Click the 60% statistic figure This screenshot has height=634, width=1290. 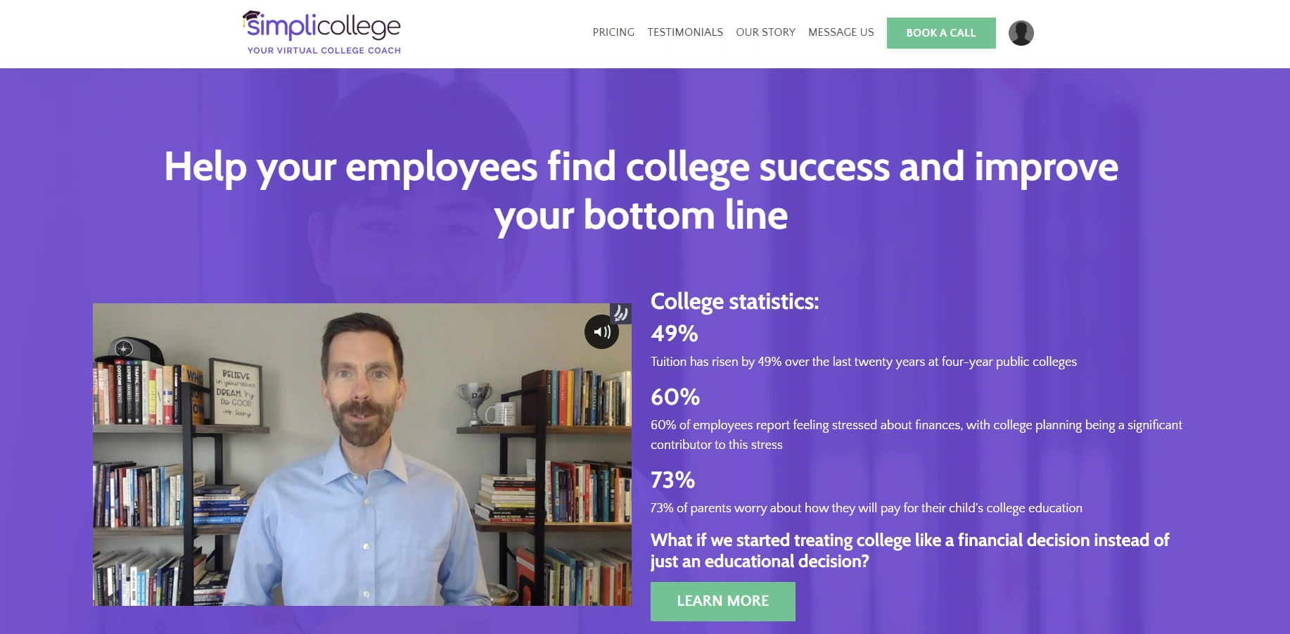click(x=675, y=397)
